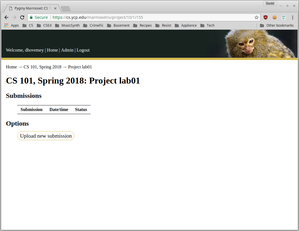Viewport: 299px width, 231px height.
Task: Open the uBlock Origin extension icon
Action: pos(266,17)
